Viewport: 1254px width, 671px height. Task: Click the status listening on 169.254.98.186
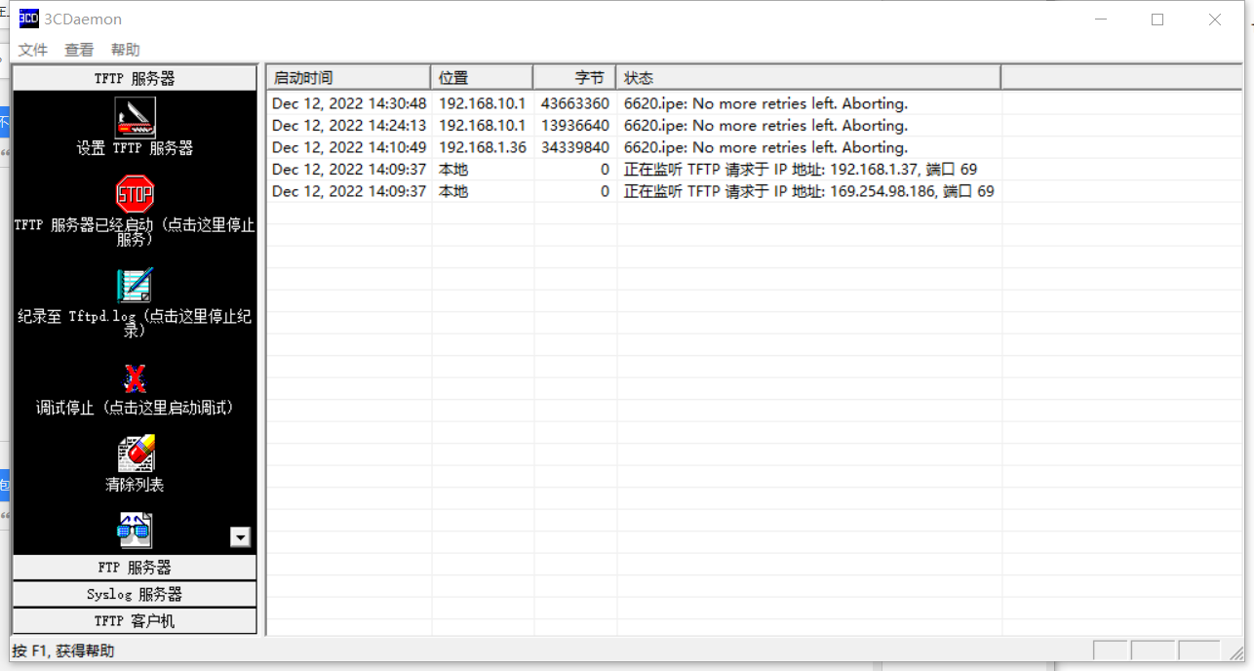coord(809,192)
